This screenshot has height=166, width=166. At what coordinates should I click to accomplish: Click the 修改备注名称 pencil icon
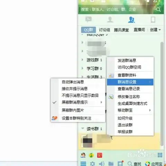pyautogui.click(x=111, y=97)
